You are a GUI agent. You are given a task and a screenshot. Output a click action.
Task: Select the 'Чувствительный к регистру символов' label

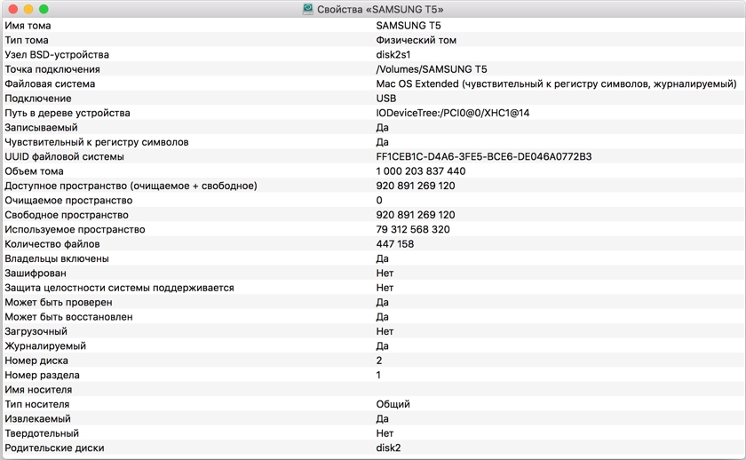tap(97, 142)
